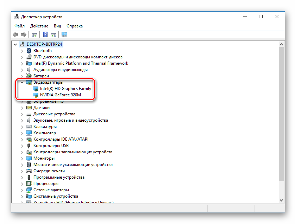The width and height of the screenshot is (296, 224).
Task: Click the scan for hardware changes toolbar icon
Action: [64, 34]
